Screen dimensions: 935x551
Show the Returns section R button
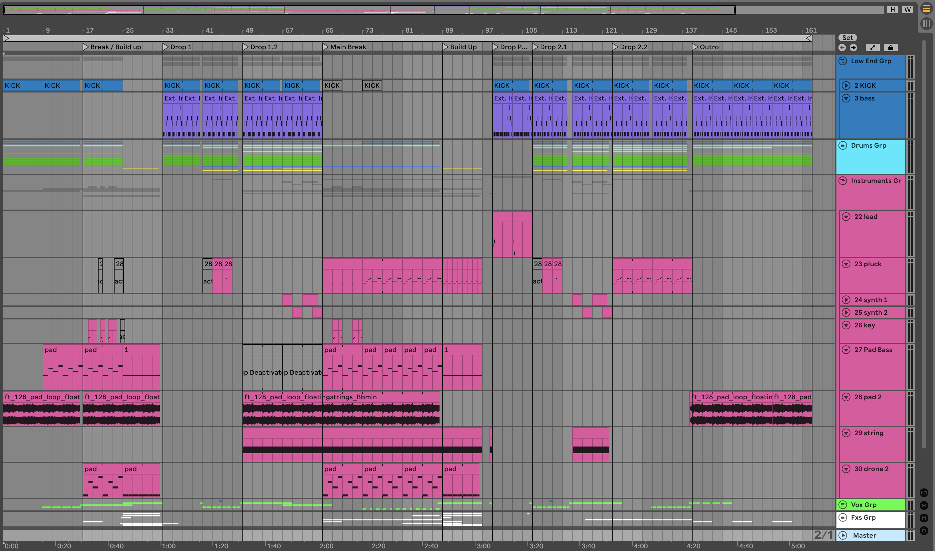(924, 505)
